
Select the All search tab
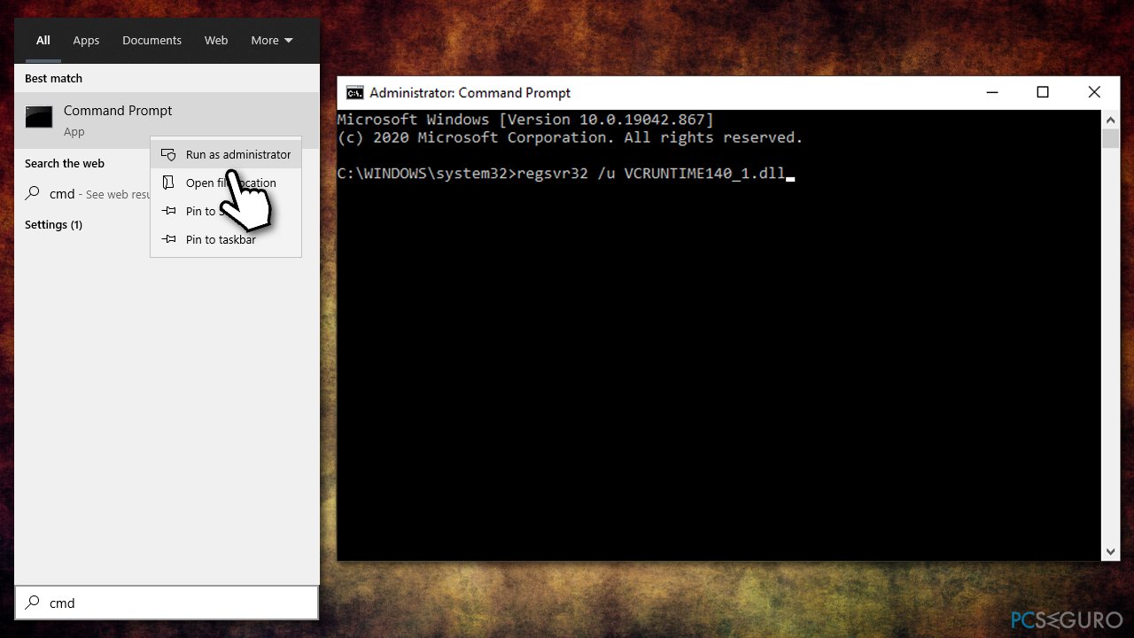(43, 41)
